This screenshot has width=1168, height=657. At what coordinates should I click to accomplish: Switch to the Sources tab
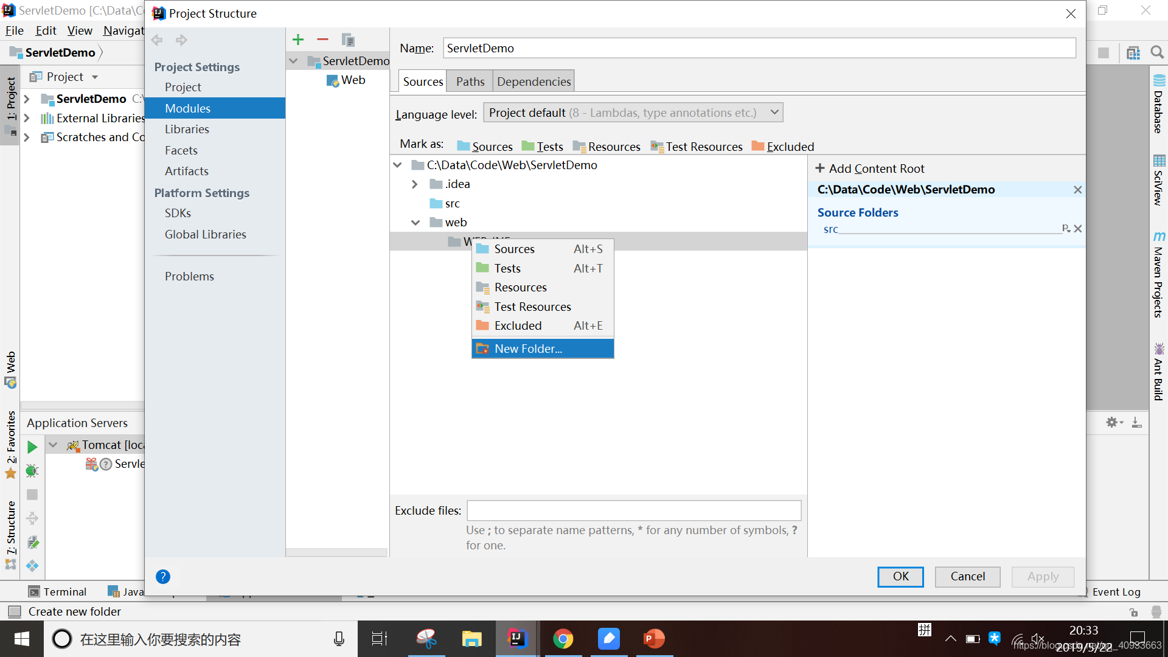pyautogui.click(x=423, y=82)
